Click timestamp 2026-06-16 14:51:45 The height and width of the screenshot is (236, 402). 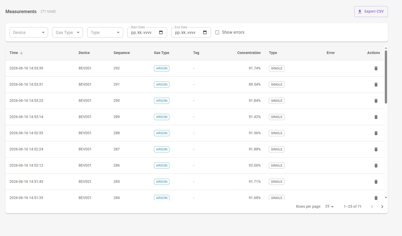click(26, 181)
